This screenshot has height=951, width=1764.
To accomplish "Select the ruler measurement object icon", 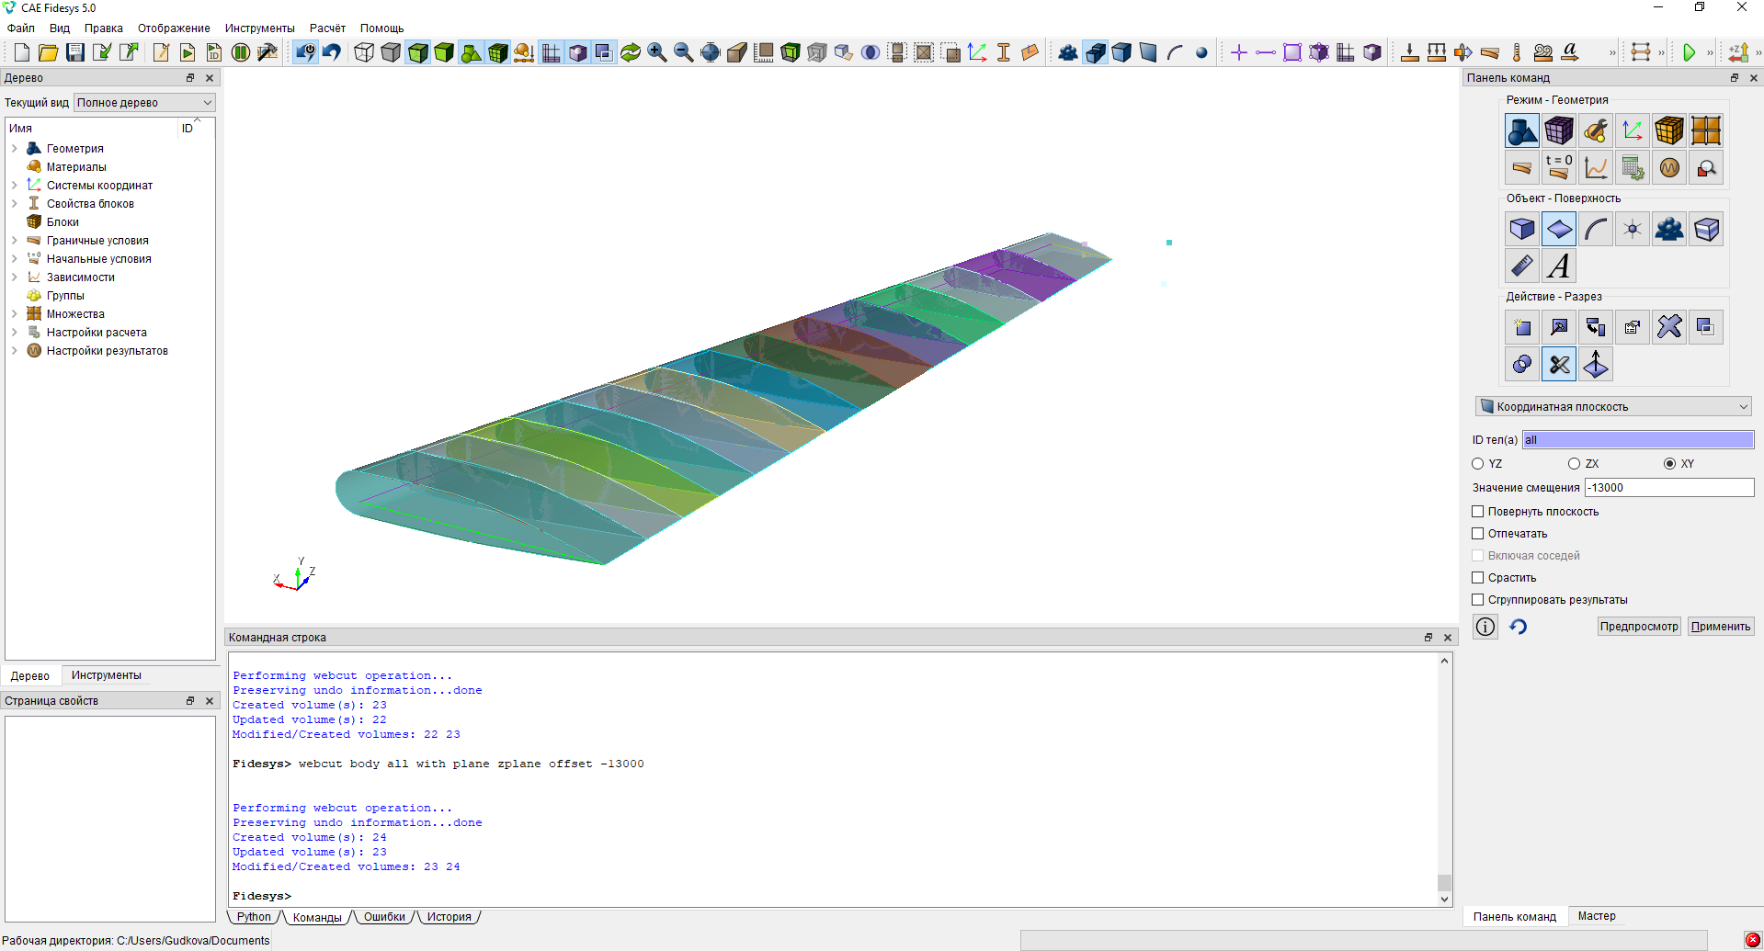I will [1522, 266].
